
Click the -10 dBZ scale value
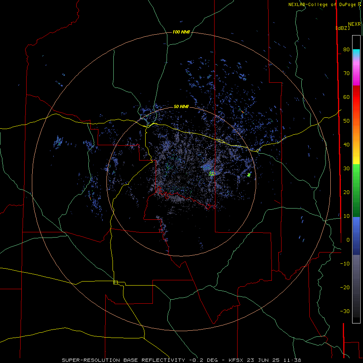345,264
